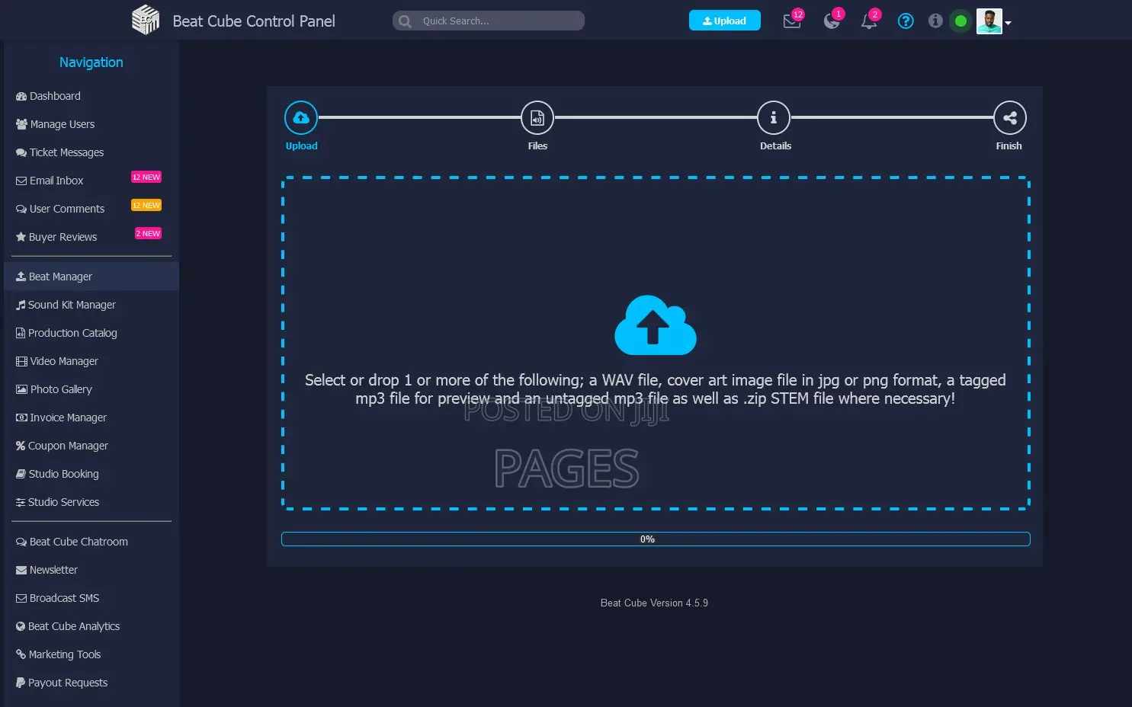Click the 0% upload progress bar
Screen dimensions: 1132x707
coord(656,539)
